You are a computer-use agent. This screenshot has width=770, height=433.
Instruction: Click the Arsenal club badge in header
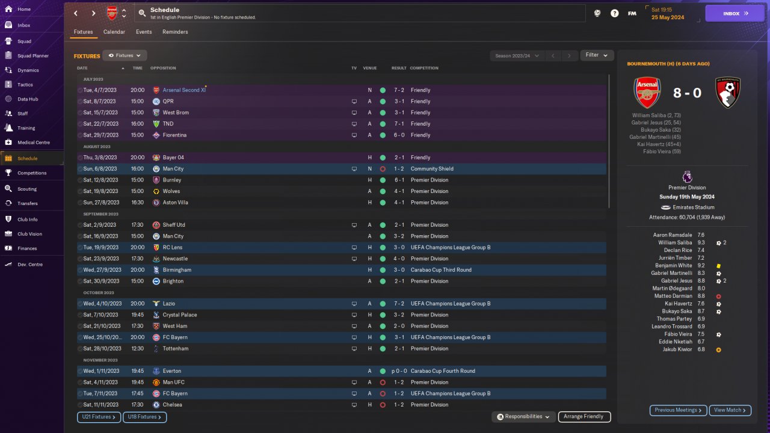[112, 13]
